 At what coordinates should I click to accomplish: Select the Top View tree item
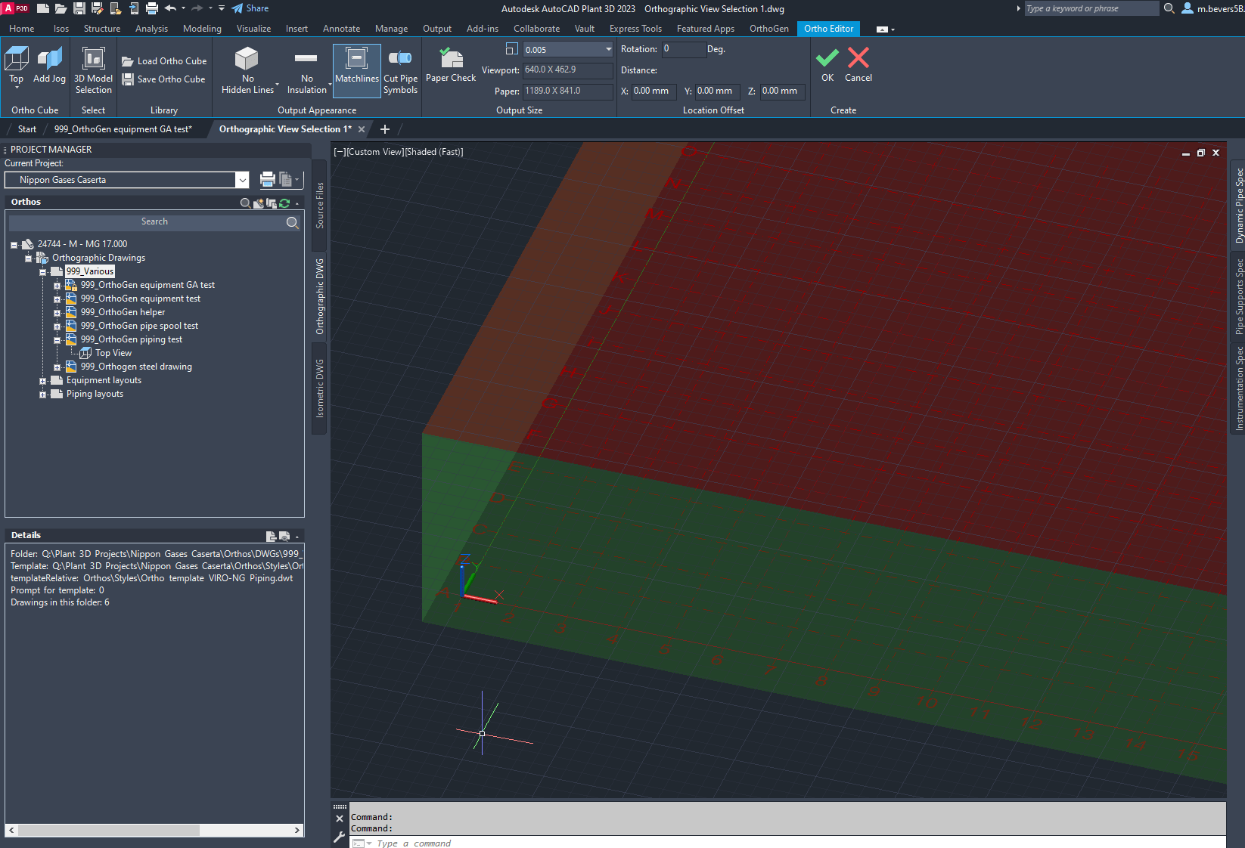[113, 353]
